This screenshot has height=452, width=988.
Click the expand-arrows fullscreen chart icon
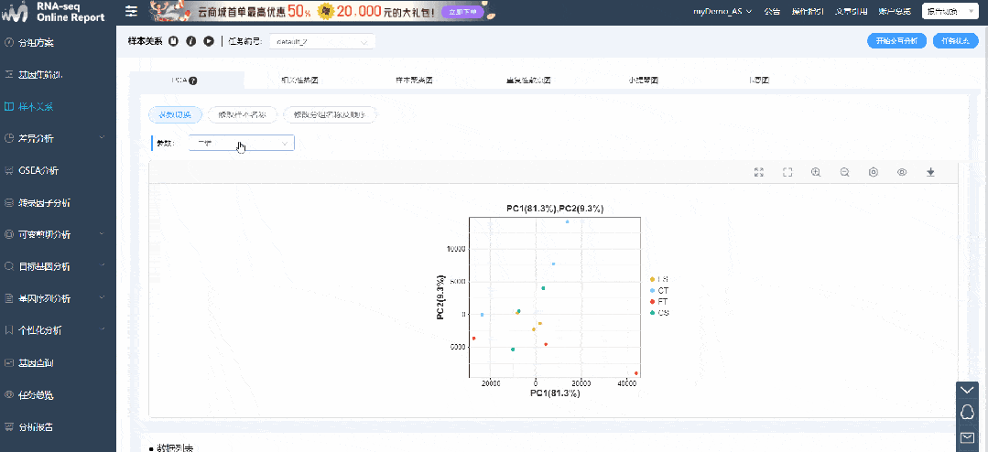(x=759, y=173)
